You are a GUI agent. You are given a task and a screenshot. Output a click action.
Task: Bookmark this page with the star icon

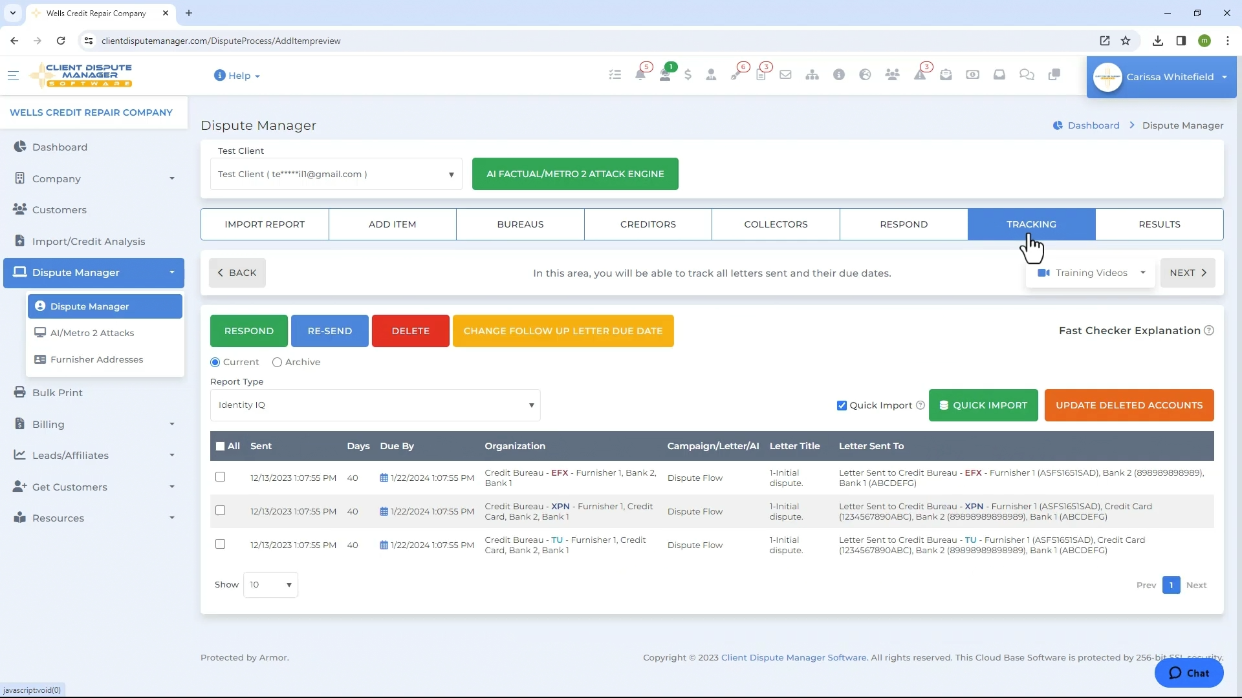[1126, 41]
